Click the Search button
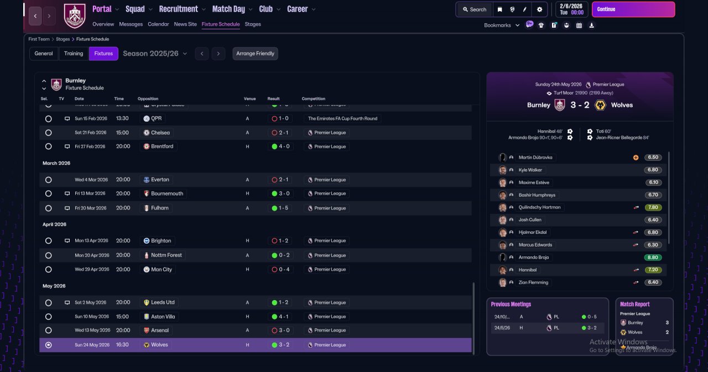Image resolution: width=708 pixels, height=372 pixels. pyautogui.click(x=474, y=9)
